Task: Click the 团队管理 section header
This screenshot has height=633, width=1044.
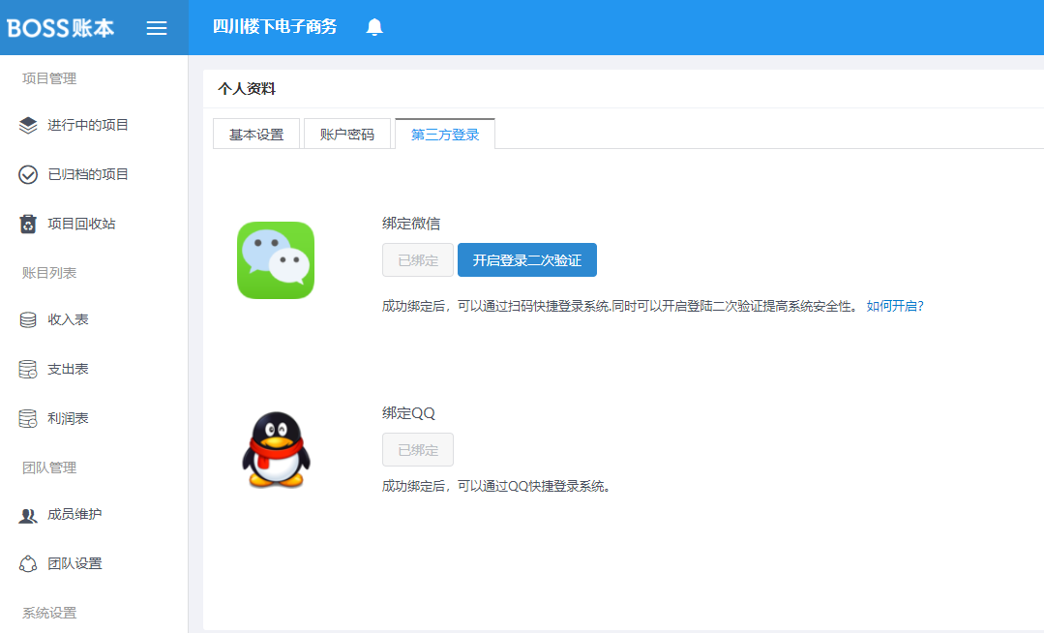Action: coord(49,467)
